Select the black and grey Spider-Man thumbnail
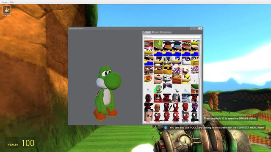Viewport: 271px width, 152px height. [195, 117]
